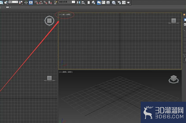Open the dropdown arrow beside the eye icon
This screenshot has width=186, height=123.
10,7
